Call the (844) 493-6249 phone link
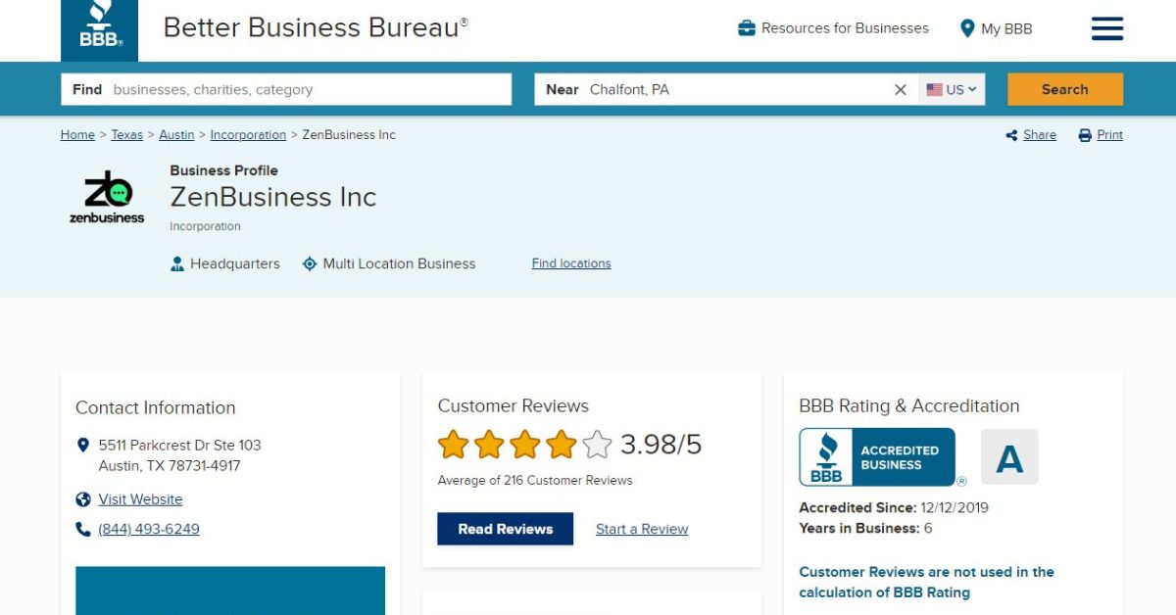Screen dimensions: 1176x615 [149, 529]
